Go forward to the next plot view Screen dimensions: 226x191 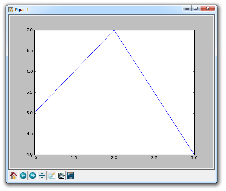pyautogui.click(x=32, y=176)
